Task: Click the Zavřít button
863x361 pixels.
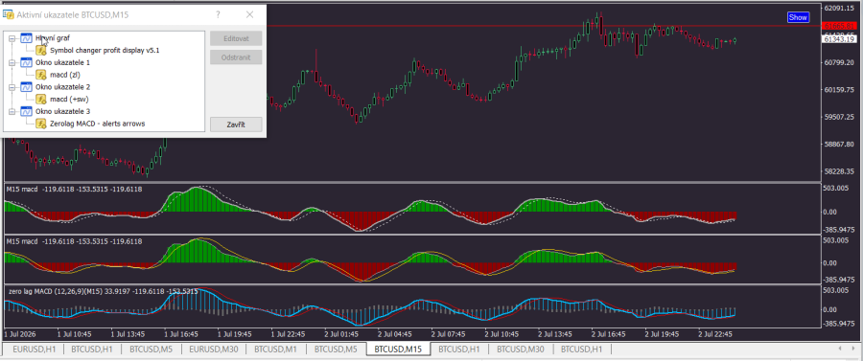Action: [236, 124]
